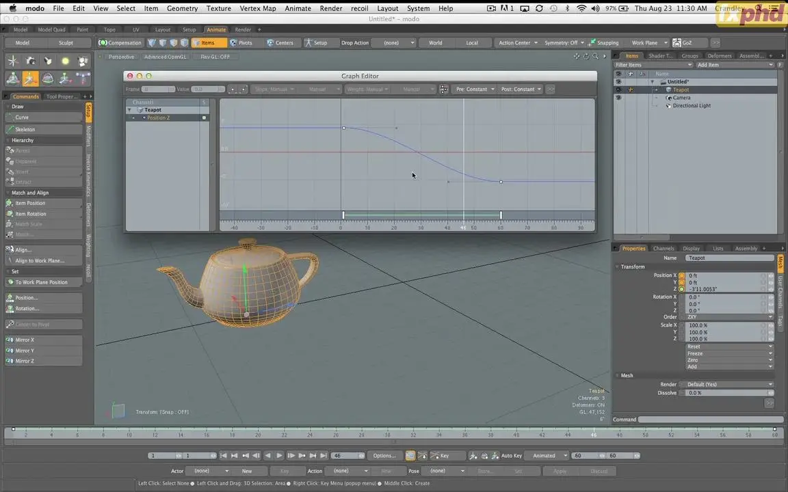This screenshot has width=788, height=492.
Task: Click the Align to Work Plane... button
Action: pyautogui.click(x=43, y=260)
